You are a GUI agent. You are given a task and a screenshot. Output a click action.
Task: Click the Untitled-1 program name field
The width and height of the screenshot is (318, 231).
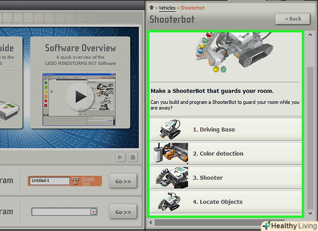pyautogui.click(x=49, y=181)
